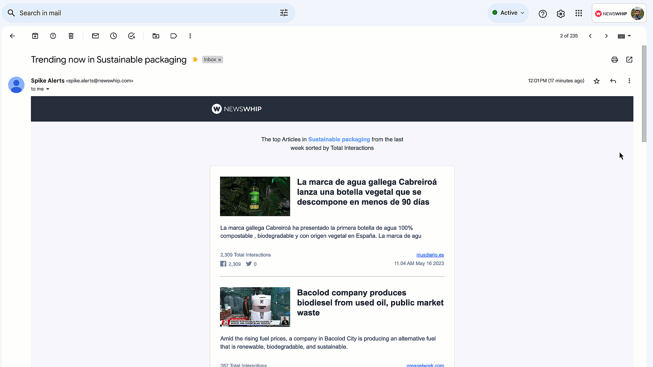Archive this email
This screenshot has width=653, height=367.
(x=35, y=36)
